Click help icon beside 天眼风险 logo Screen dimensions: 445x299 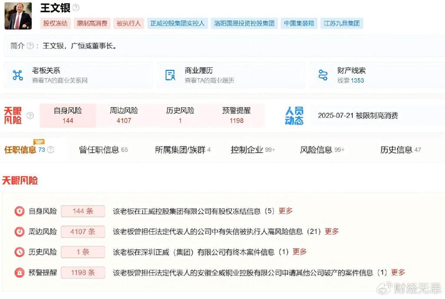tap(30, 116)
